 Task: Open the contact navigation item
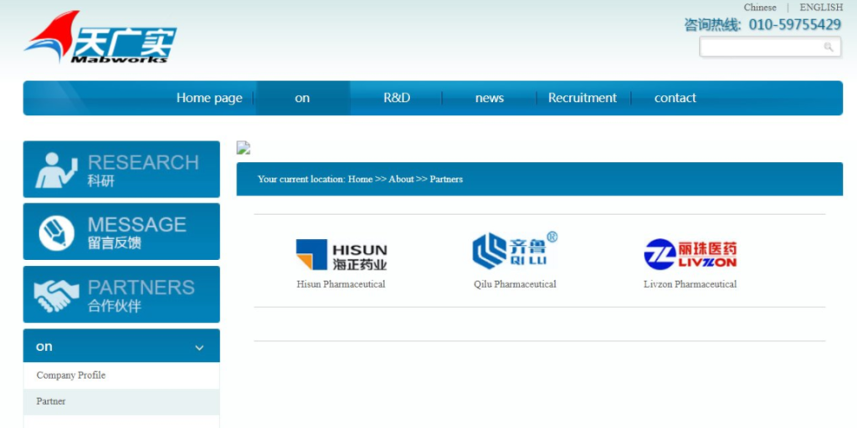pyautogui.click(x=675, y=99)
